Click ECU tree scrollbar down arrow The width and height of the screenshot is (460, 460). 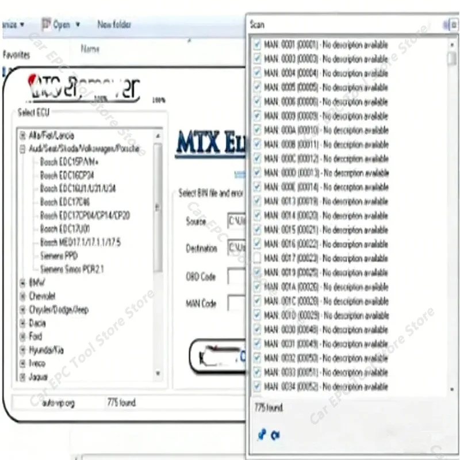click(158, 373)
